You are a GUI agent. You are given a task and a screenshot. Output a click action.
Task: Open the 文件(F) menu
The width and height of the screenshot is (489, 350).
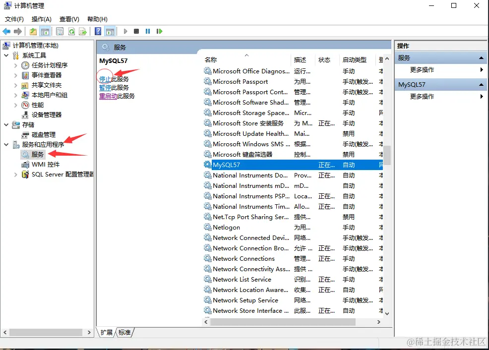pyautogui.click(x=14, y=19)
